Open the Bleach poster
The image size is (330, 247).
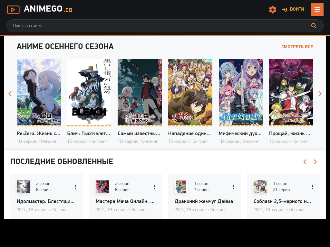click(89, 93)
